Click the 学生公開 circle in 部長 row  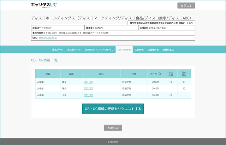(171, 82)
